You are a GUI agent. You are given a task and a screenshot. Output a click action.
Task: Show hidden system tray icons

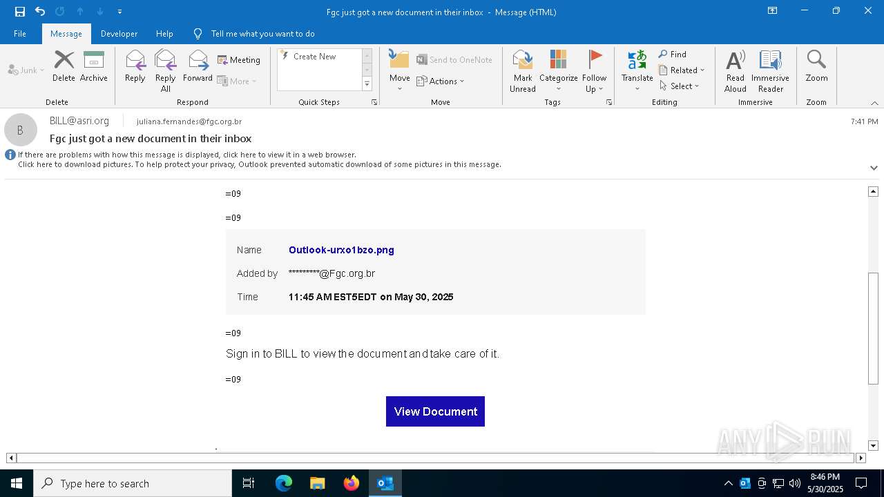click(728, 483)
